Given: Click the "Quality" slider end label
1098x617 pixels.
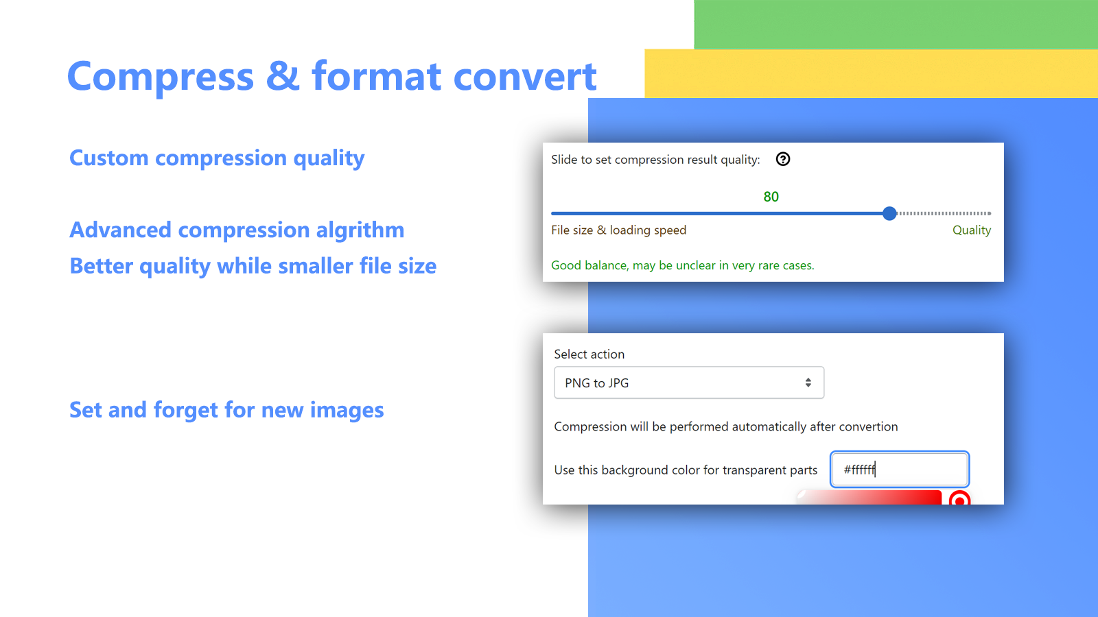Looking at the screenshot, I should [971, 230].
